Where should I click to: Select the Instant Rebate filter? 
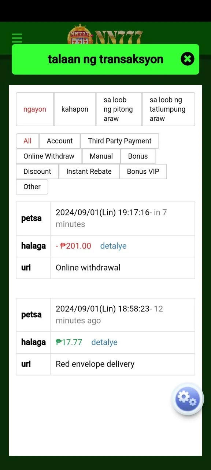[x=89, y=171]
